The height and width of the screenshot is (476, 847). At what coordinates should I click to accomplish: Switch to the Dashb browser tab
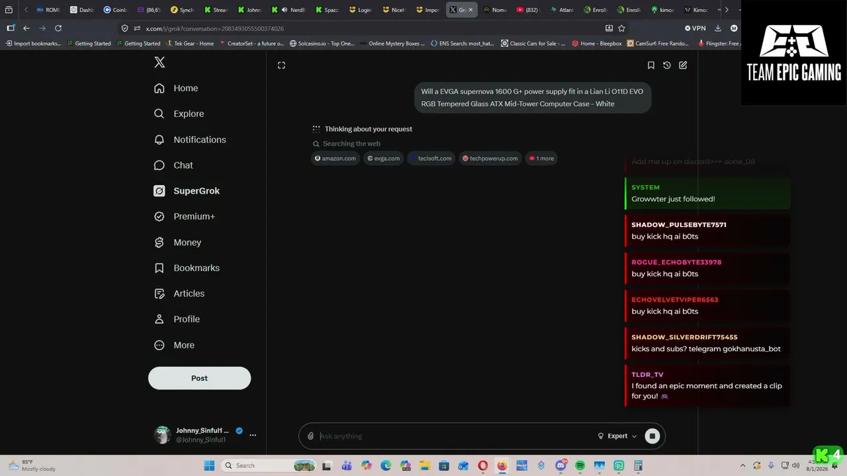[82, 10]
